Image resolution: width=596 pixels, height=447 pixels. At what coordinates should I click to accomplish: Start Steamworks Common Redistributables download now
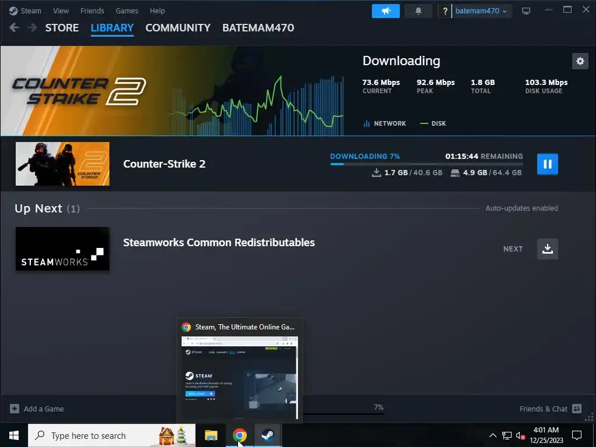click(x=547, y=249)
